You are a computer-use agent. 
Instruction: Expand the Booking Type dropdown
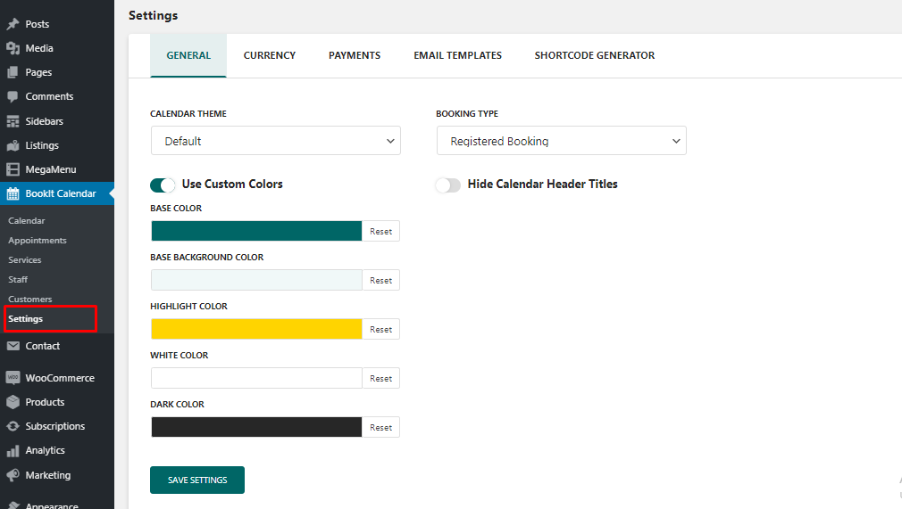[561, 141]
